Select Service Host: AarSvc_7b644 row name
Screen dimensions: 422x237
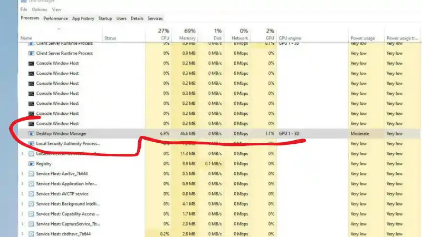[62, 174]
